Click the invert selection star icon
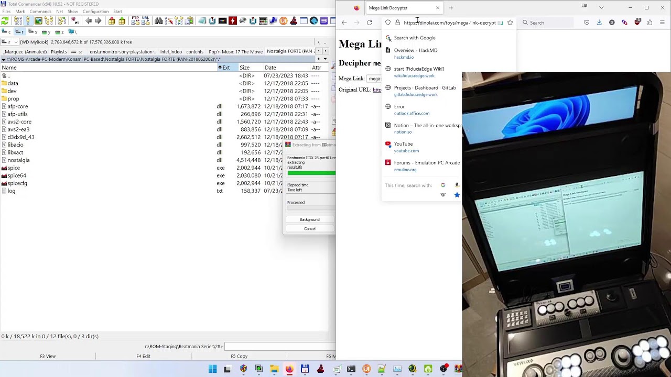This screenshot has width=671, height=377. tap(75, 21)
